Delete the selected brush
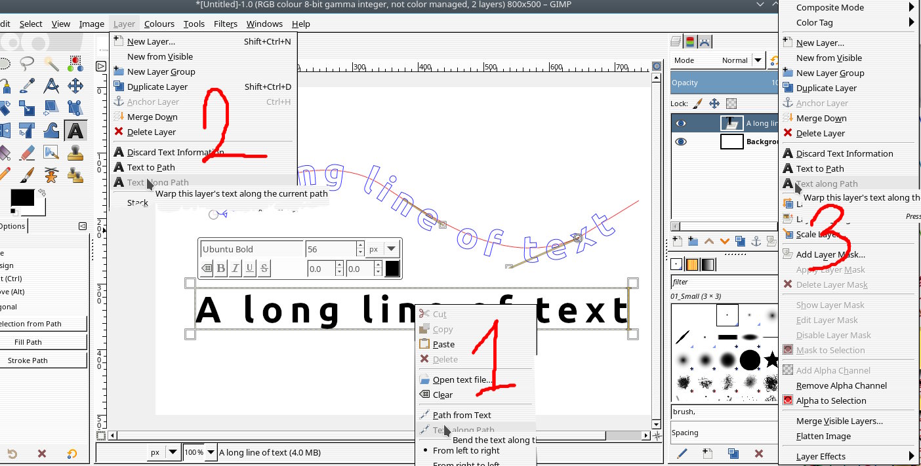Image resolution: width=921 pixels, height=466 pixels. (758, 453)
